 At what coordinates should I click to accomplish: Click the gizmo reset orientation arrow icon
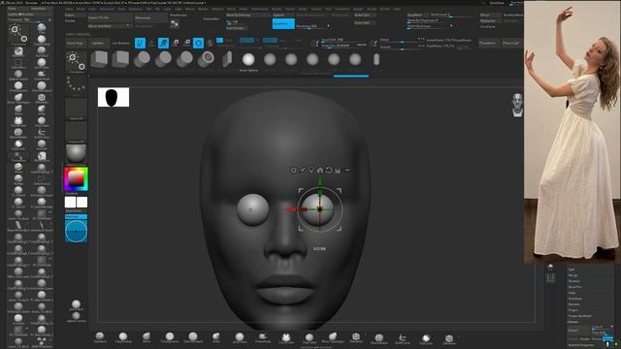pos(329,171)
